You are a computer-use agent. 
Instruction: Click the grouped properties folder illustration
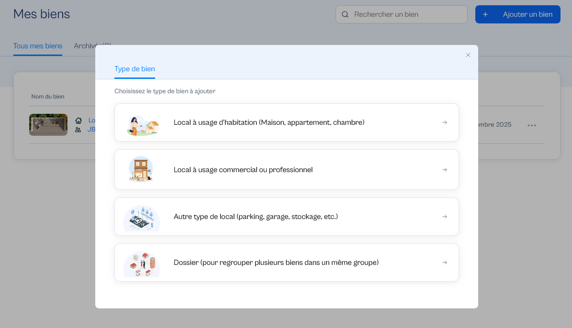click(x=142, y=264)
